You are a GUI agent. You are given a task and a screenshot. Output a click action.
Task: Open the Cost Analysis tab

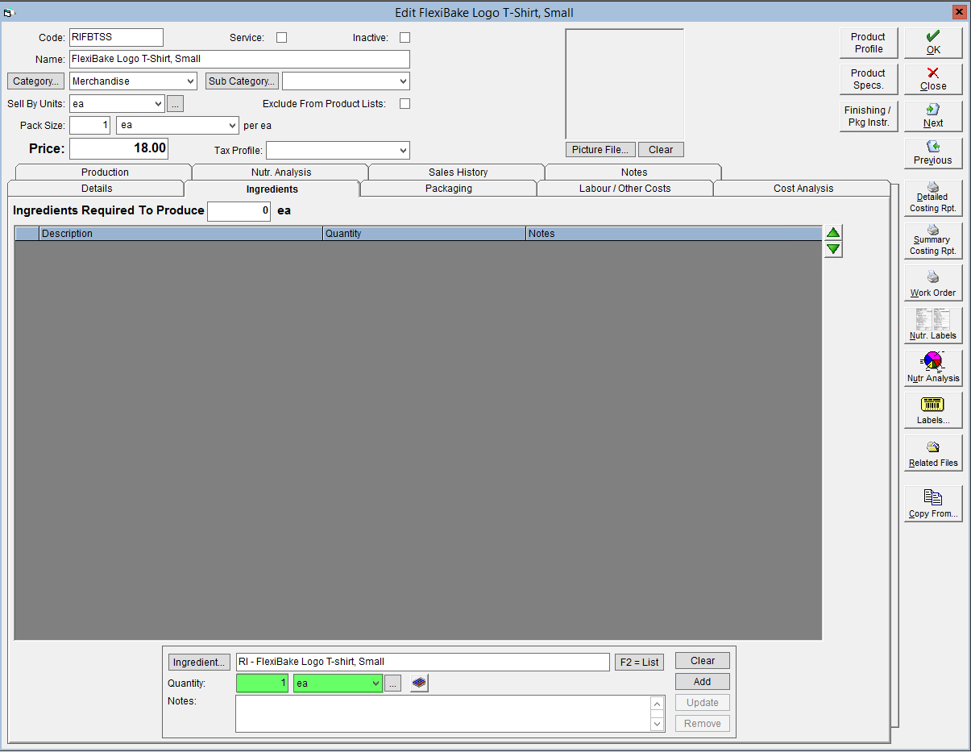803,189
